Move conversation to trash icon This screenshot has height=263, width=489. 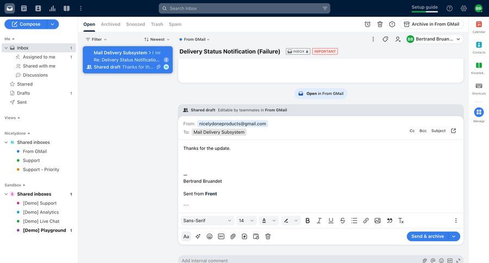[380, 24]
